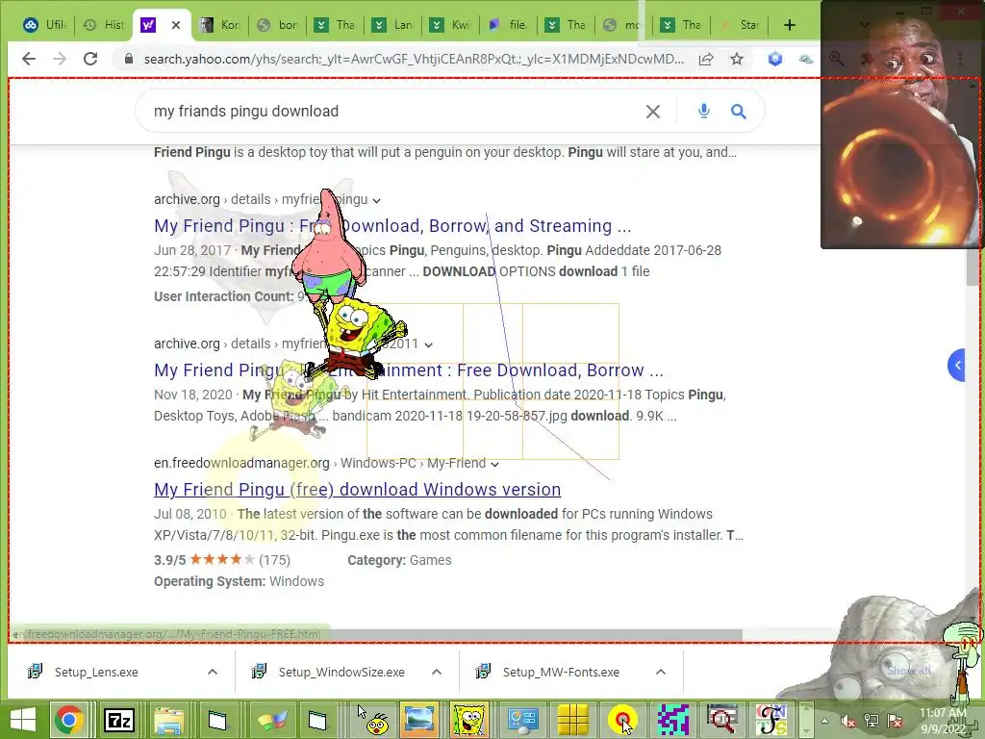985x739 pixels.
Task: Open Setup_Lens.exe download options arrow
Action: tap(213, 672)
